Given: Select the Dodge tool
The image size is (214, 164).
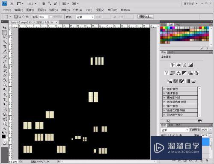Looking at the screenshot, I should coord(5,90).
